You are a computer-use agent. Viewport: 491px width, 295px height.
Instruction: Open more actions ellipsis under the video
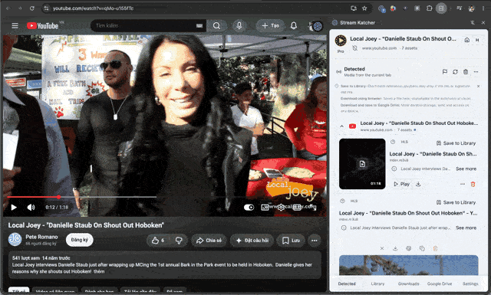click(314, 241)
